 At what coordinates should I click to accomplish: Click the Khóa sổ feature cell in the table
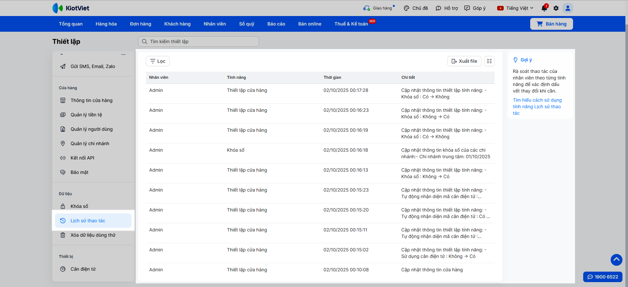pyautogui.click(x=236, y=150)
